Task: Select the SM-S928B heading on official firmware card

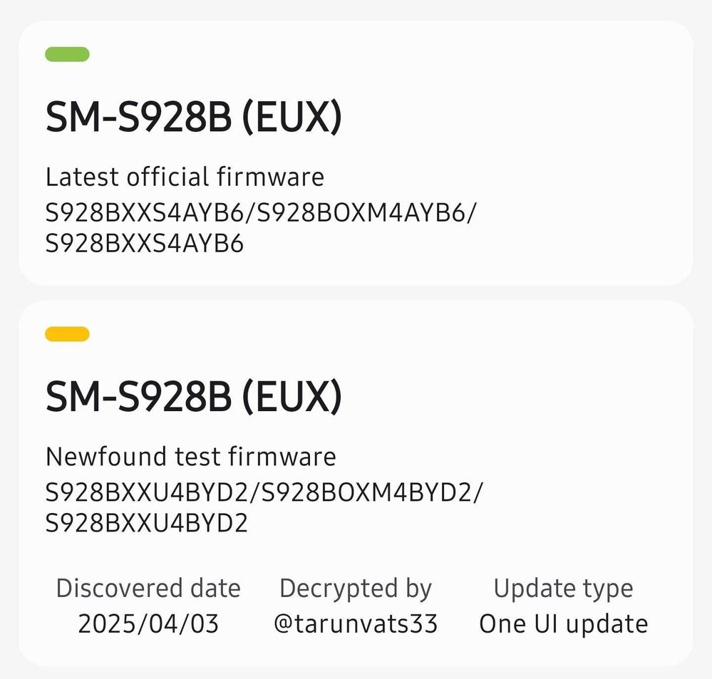Action: [x=193, y=117]
